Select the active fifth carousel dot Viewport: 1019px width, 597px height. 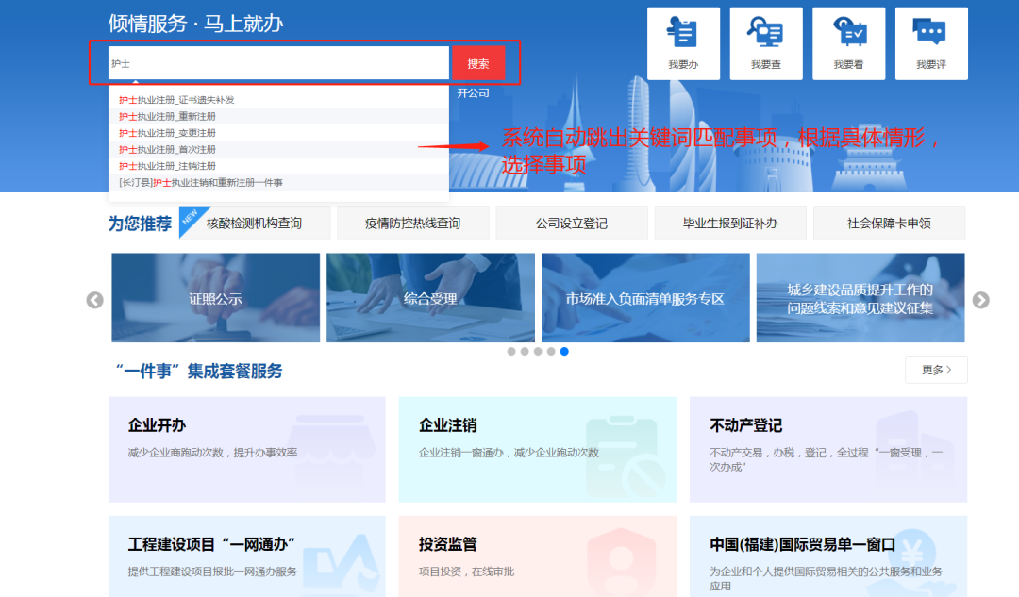[564, 352]
